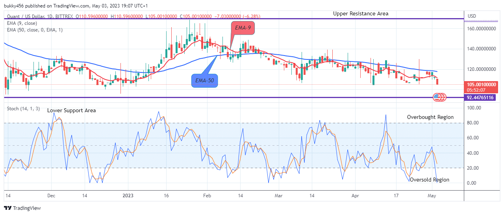This screenshot has width=504, height=215.
Task: Click the Mar label on the date axis
Action: pyautogui.click(x=279, y=195)
